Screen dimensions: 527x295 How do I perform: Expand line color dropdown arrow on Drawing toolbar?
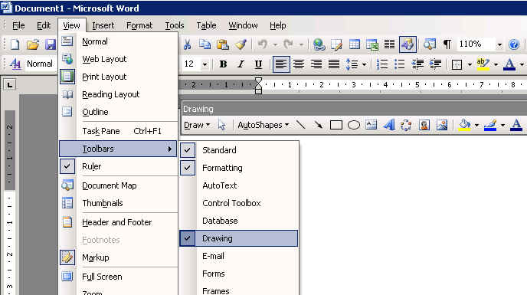tap(502, 125)
